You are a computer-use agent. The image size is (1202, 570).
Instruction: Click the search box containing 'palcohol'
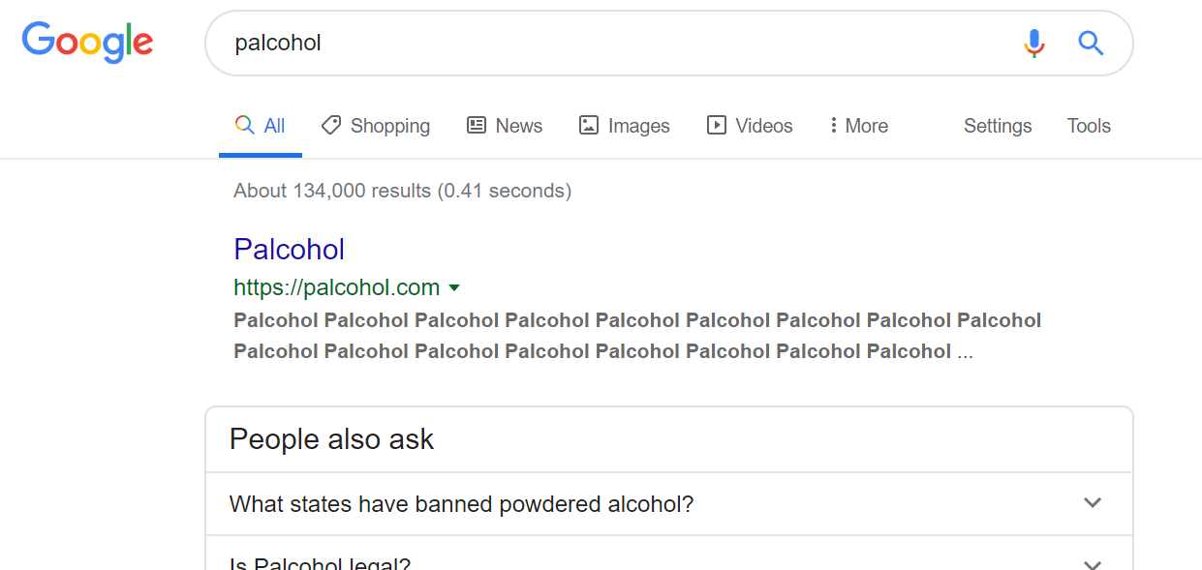[x=610, y=43]
